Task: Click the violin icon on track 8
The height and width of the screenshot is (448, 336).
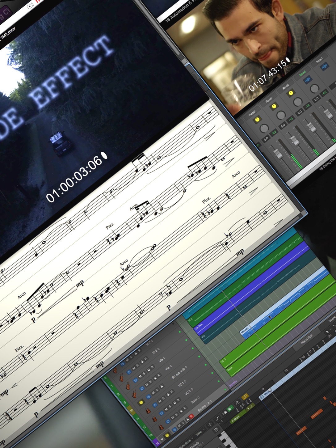Action: click(128, 386)
